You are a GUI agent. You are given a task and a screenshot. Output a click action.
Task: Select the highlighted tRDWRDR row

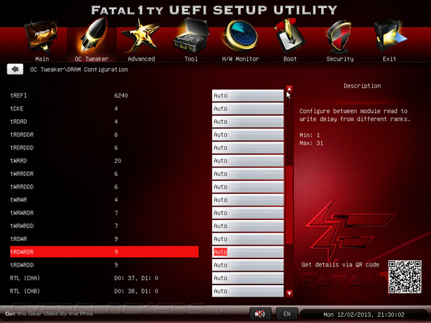[x=104, y=252]
